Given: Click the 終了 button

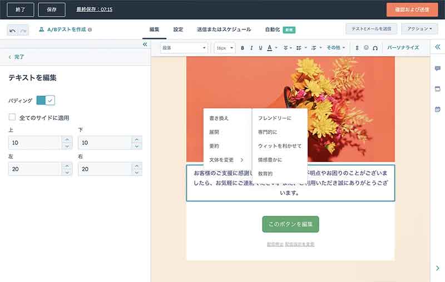Looking at the screenshot, I should point(20,9).
